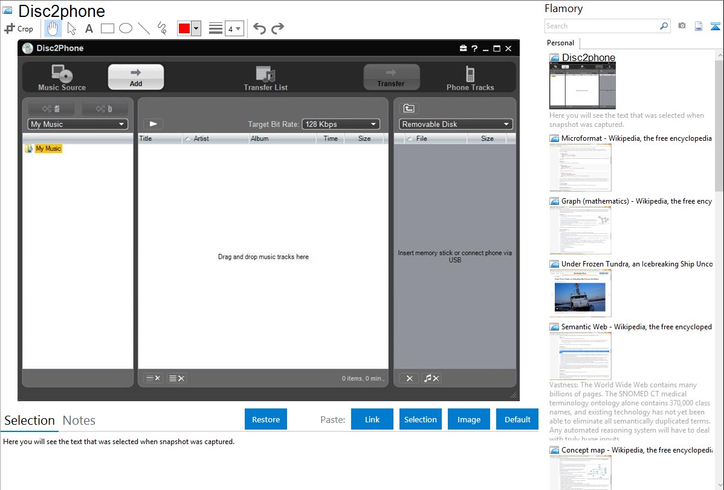Select the text annotation tool

pyautogui.click(x=89, y=28)
